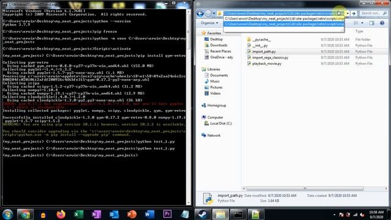Open the Windows Start button

click(x=7, y=215)
